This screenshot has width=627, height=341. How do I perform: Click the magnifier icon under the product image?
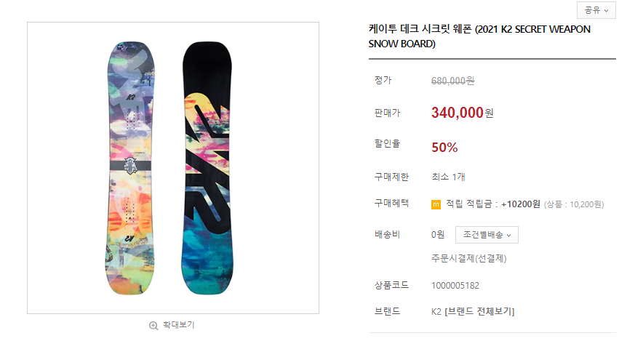coord(153,326)
